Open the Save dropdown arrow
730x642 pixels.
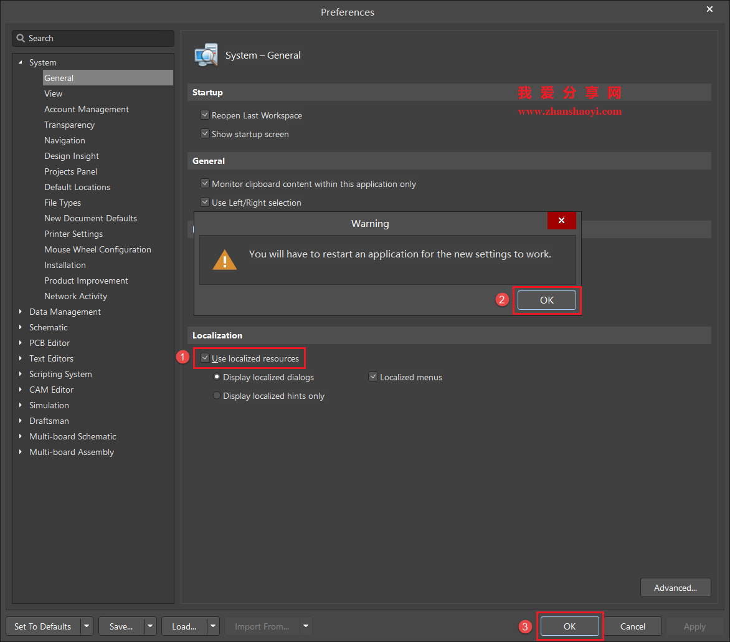(150, 626)
